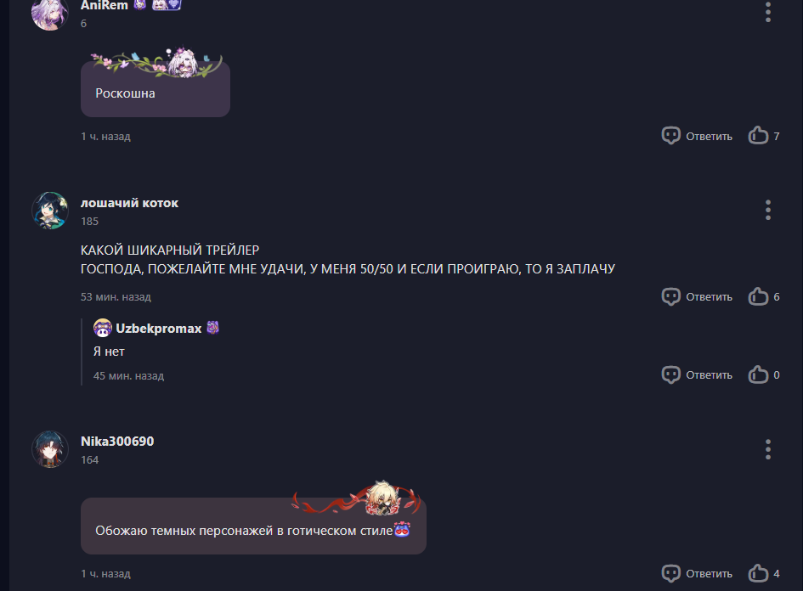Reply to Nika300690's comment via Ответить

(x=709, y=574)
